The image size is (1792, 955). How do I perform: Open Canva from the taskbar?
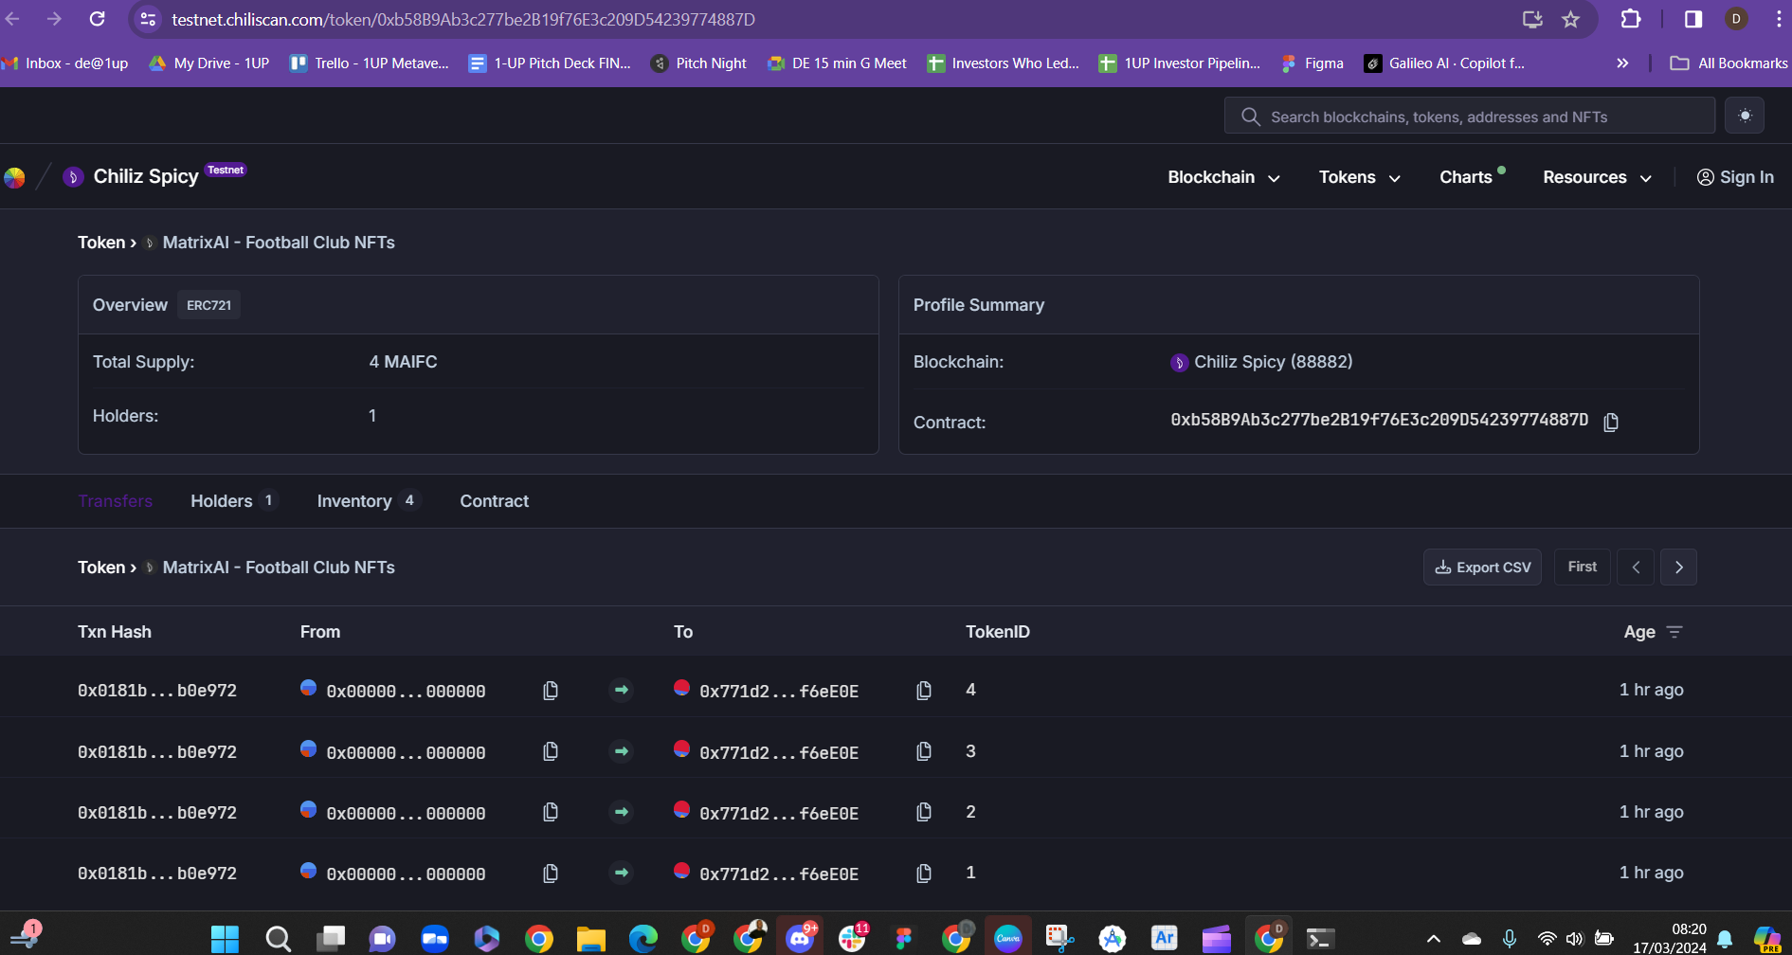[x=1008, y=939]
